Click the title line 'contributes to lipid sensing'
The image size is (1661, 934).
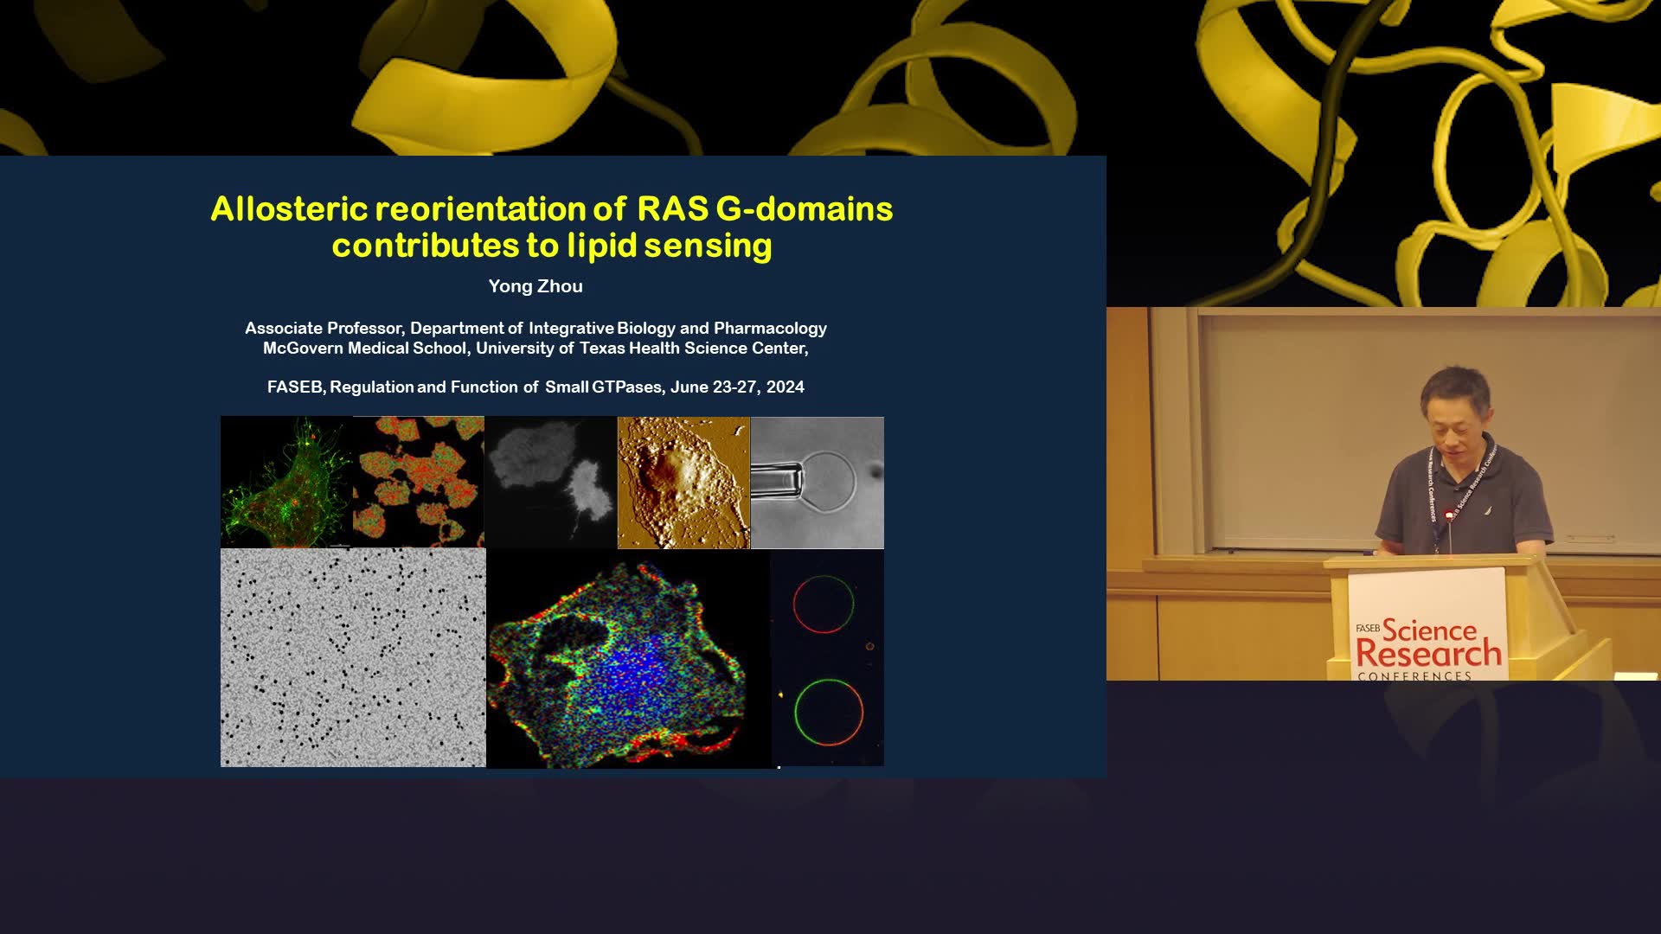pyautogui.click(x=552, y=246)
